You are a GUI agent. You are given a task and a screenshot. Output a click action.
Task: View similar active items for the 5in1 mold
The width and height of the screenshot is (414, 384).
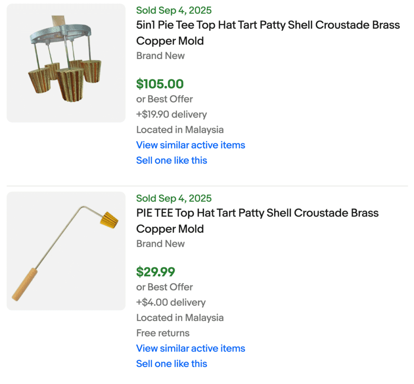[x=190, y=145]
